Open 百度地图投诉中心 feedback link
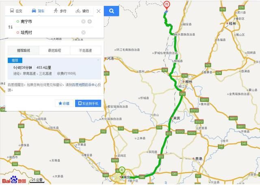Screen dimensions: 260x185 pos(84,85)
